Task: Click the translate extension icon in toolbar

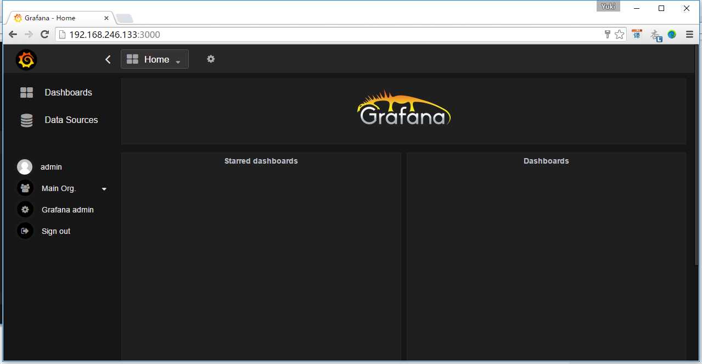Action: click(x=637, y=35)
